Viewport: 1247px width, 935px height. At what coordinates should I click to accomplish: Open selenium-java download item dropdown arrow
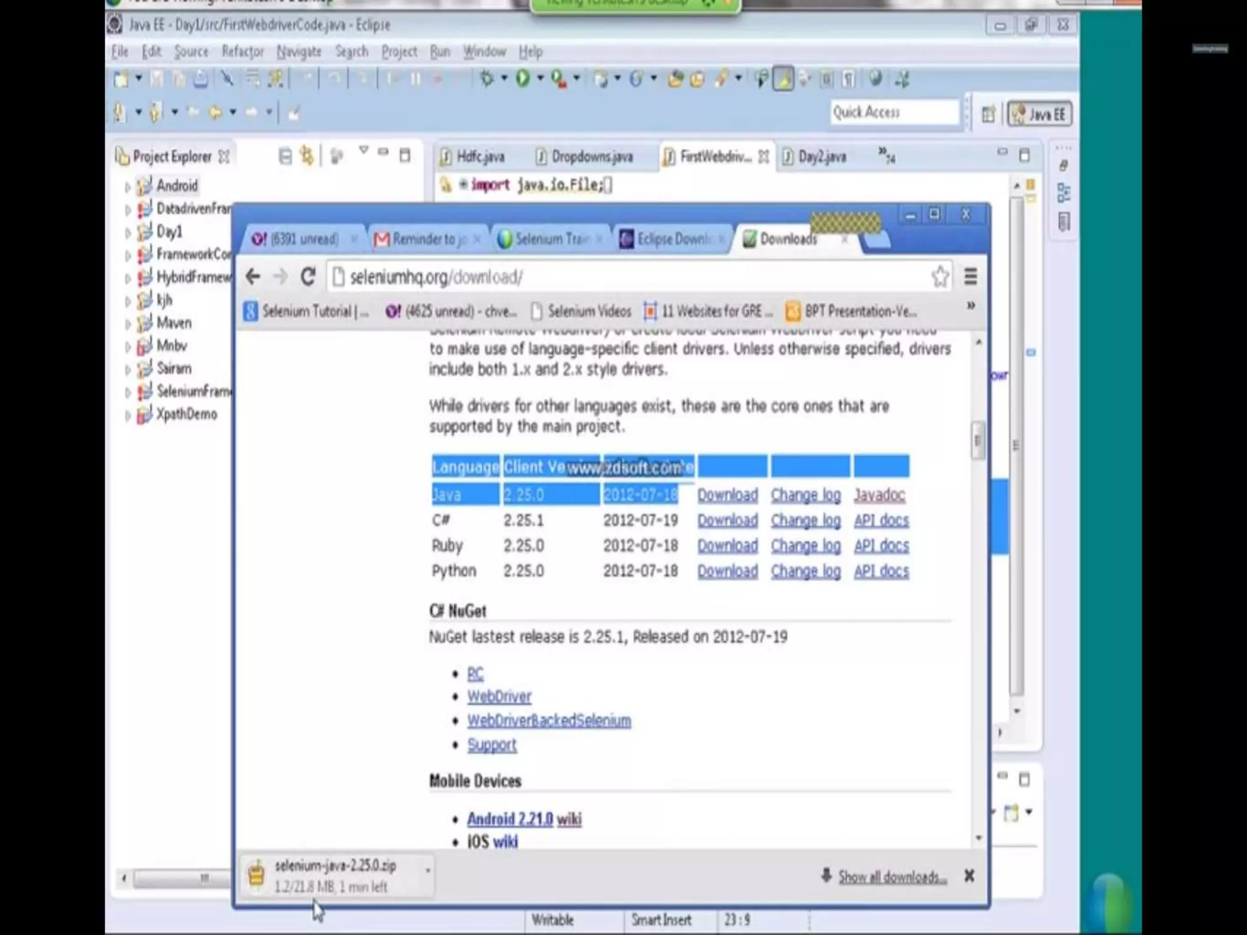pos(427,871)
